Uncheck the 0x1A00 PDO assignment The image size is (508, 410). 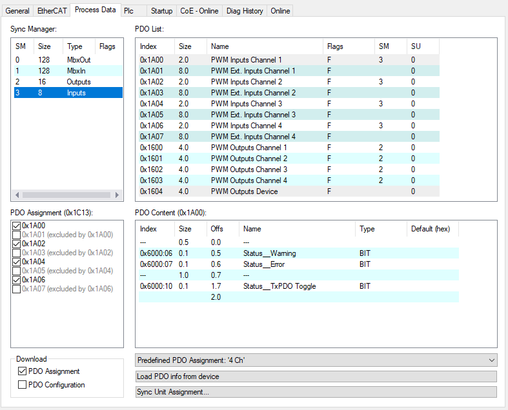pyautogui.click(x=17, y=226)
